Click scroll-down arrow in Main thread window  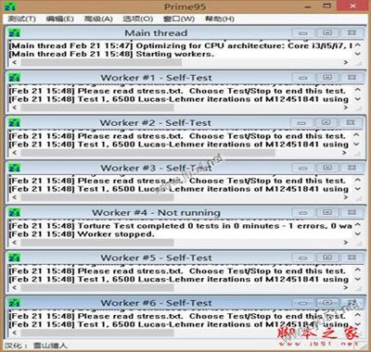tap(358, 54)
